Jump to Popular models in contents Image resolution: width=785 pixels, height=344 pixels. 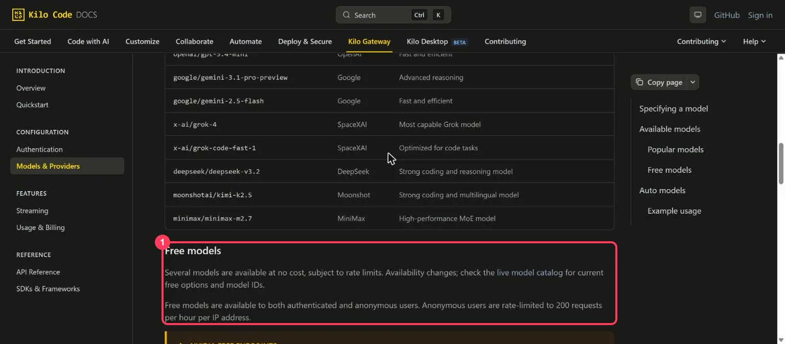coord(676,149)
